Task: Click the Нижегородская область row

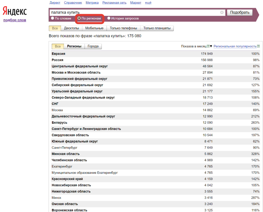Action: tap(156, 191)
